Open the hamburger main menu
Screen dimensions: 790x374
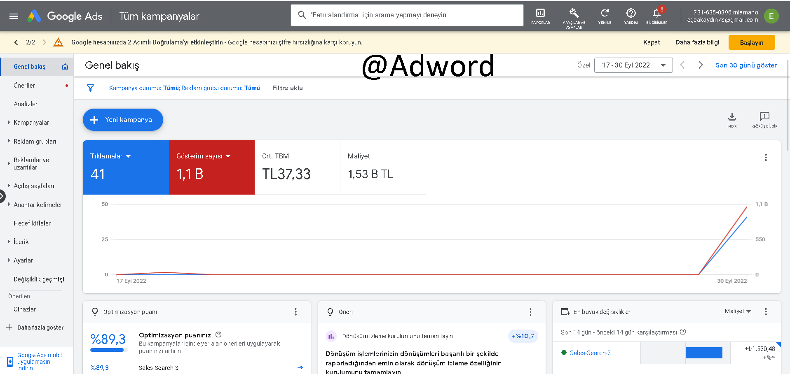[14, 16]
